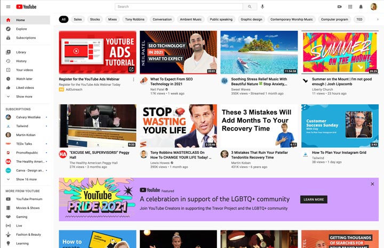The width and height of the screenshot is (384, 248).
Task: Click inside the Search input field
Action: pos(179,6)
